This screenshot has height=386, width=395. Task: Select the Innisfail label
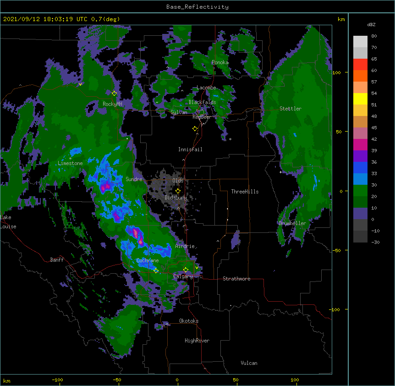click(190, 149)
